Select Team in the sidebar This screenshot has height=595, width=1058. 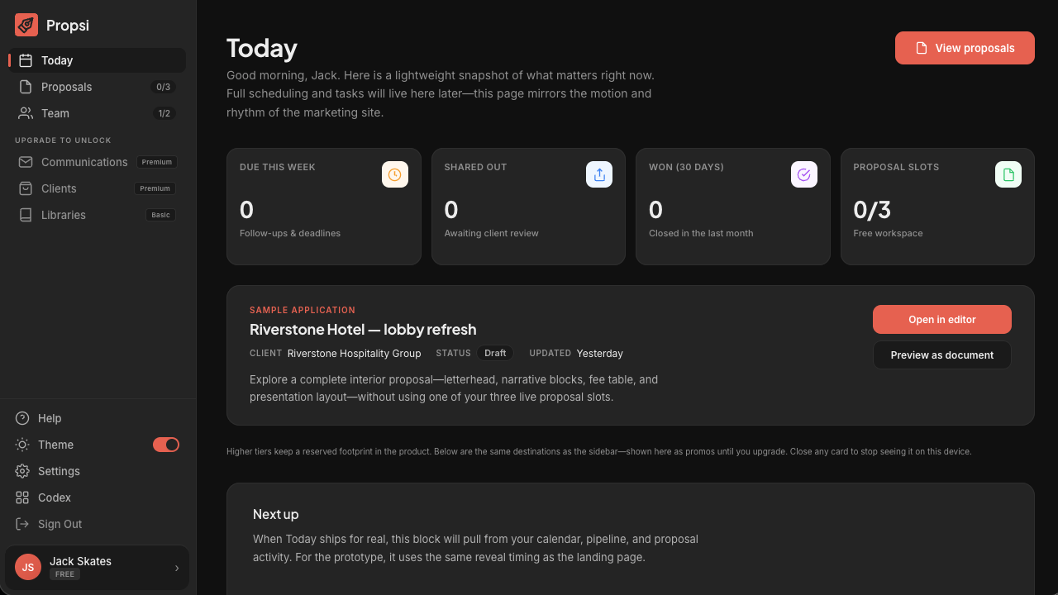point(97,113)
